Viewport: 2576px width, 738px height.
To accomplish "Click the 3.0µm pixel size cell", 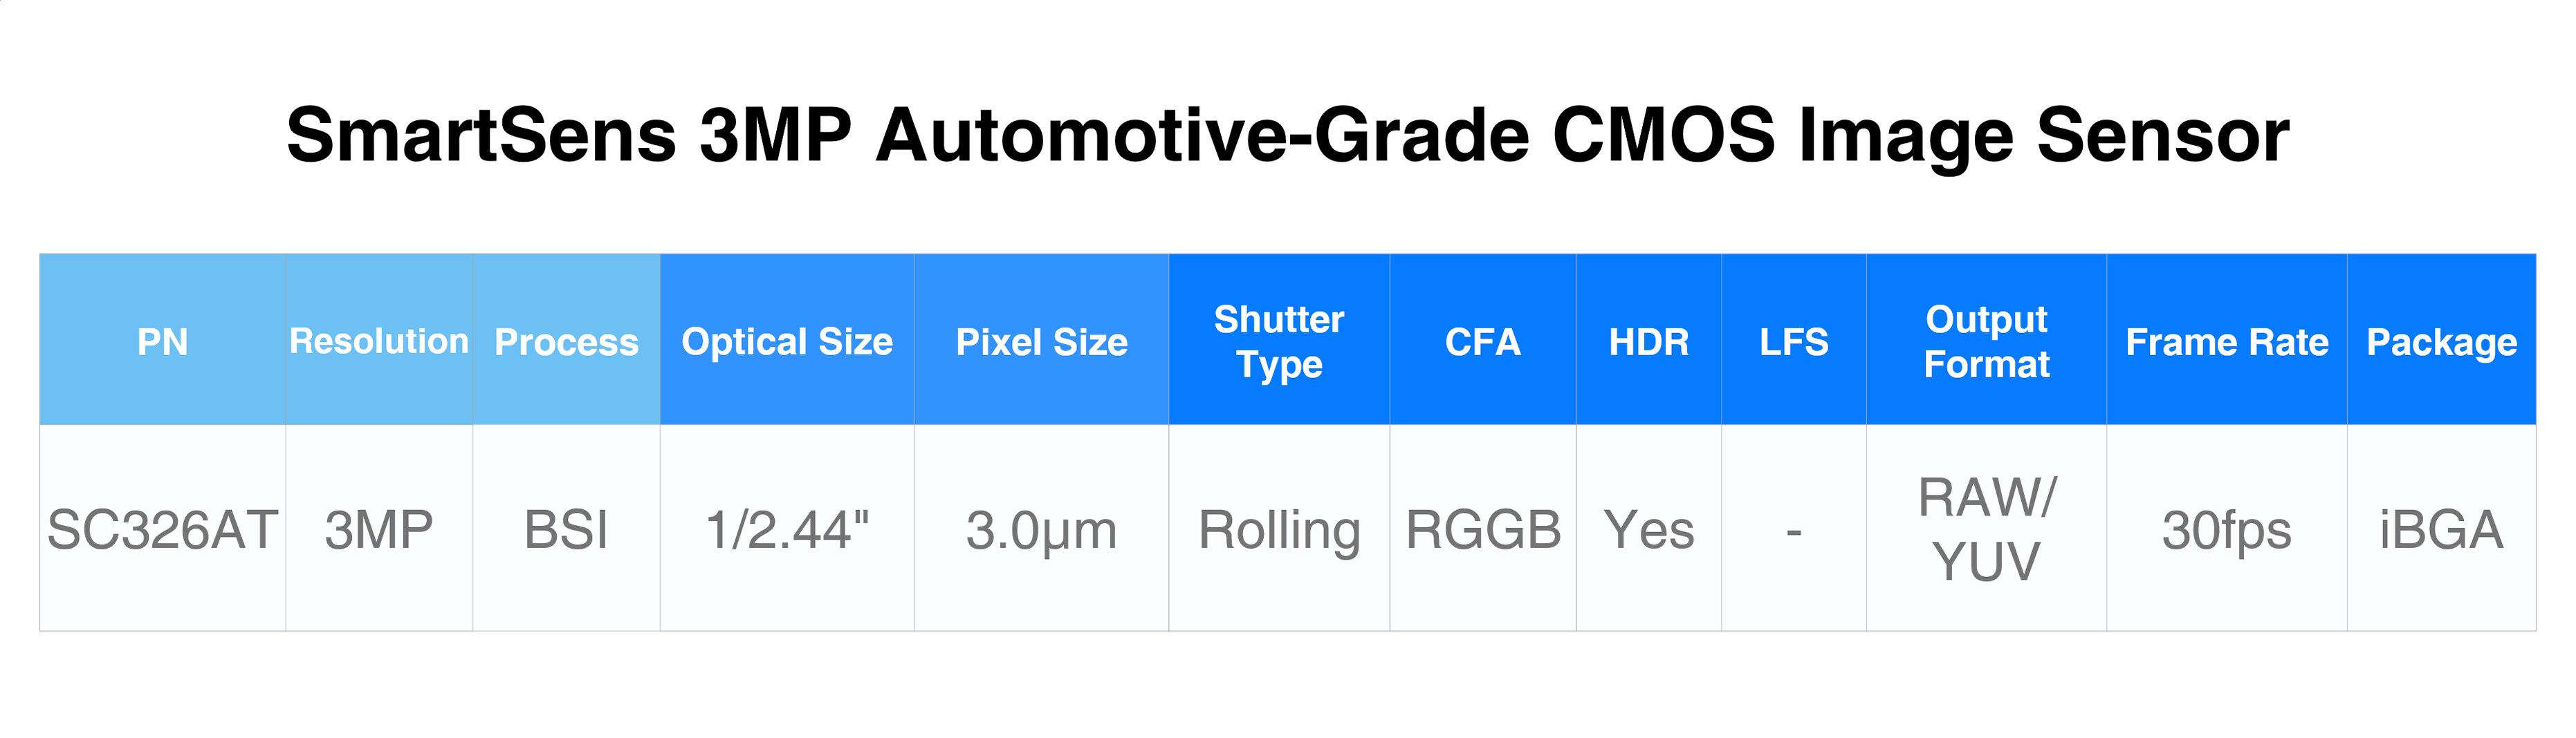I will [1041, 529].
